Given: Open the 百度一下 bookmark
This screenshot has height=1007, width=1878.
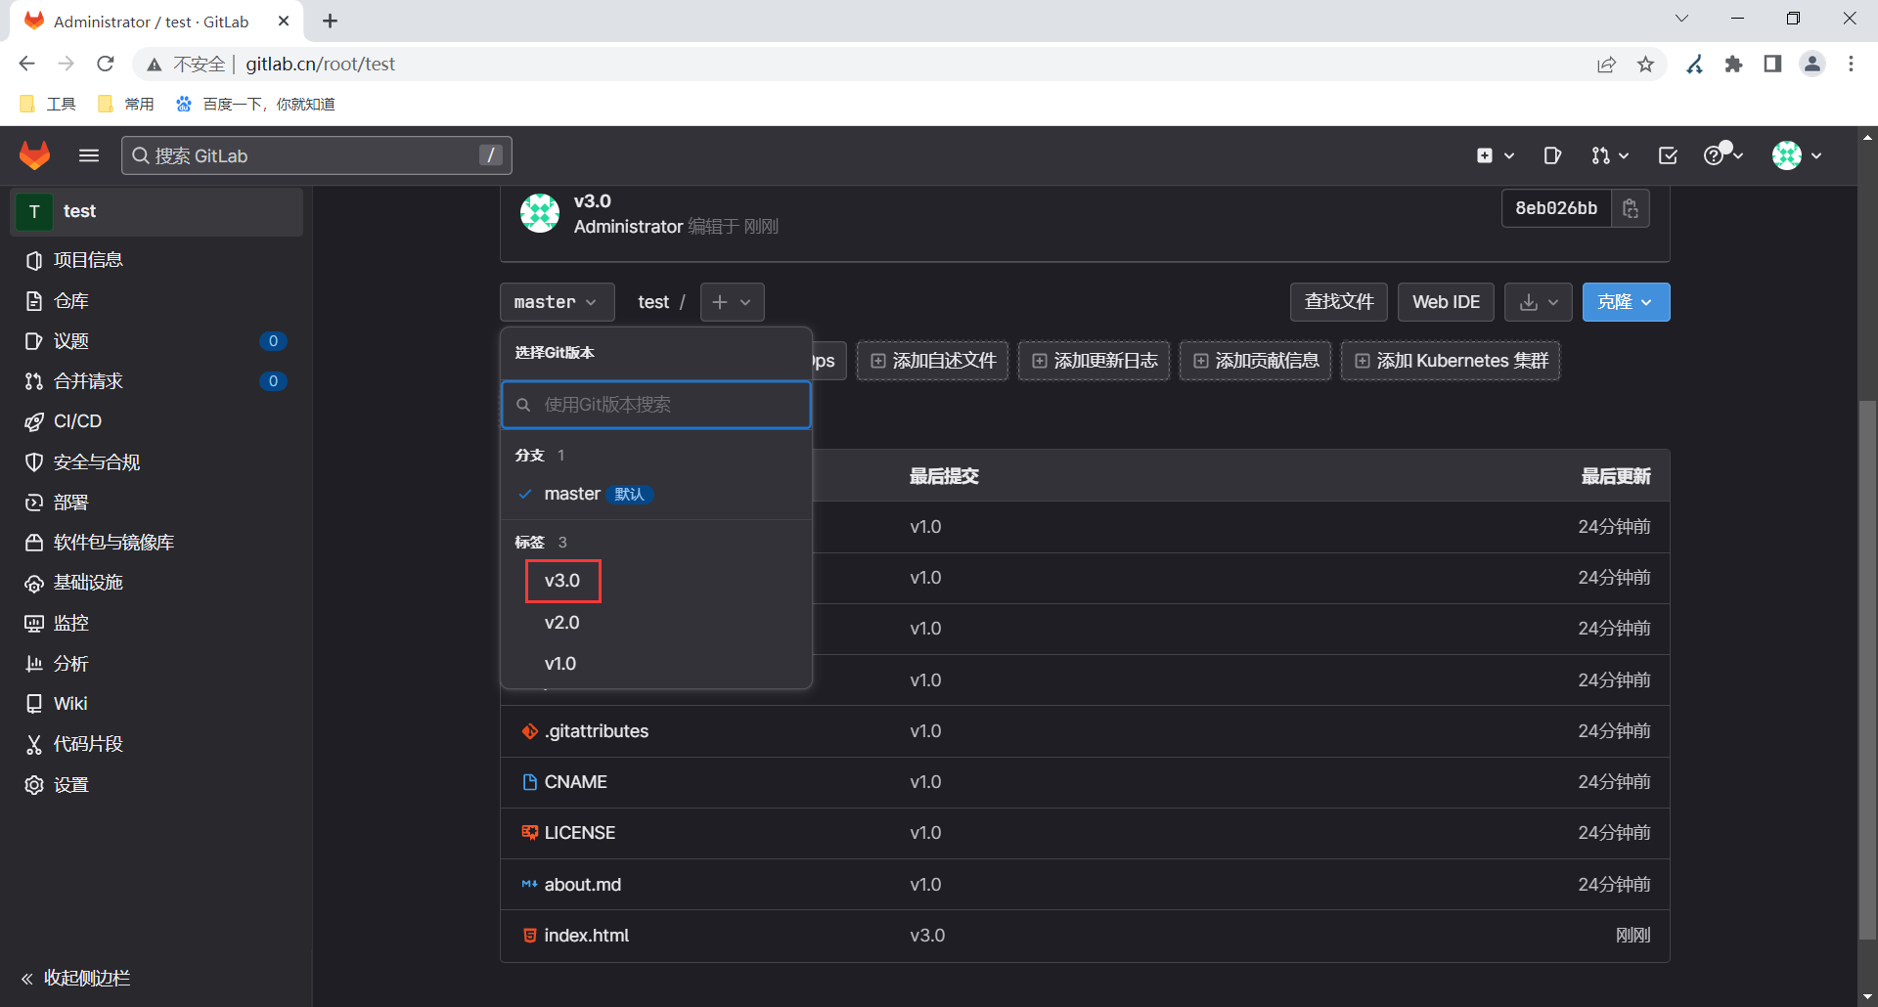Looking at the screenshot, I should point(255,104).
